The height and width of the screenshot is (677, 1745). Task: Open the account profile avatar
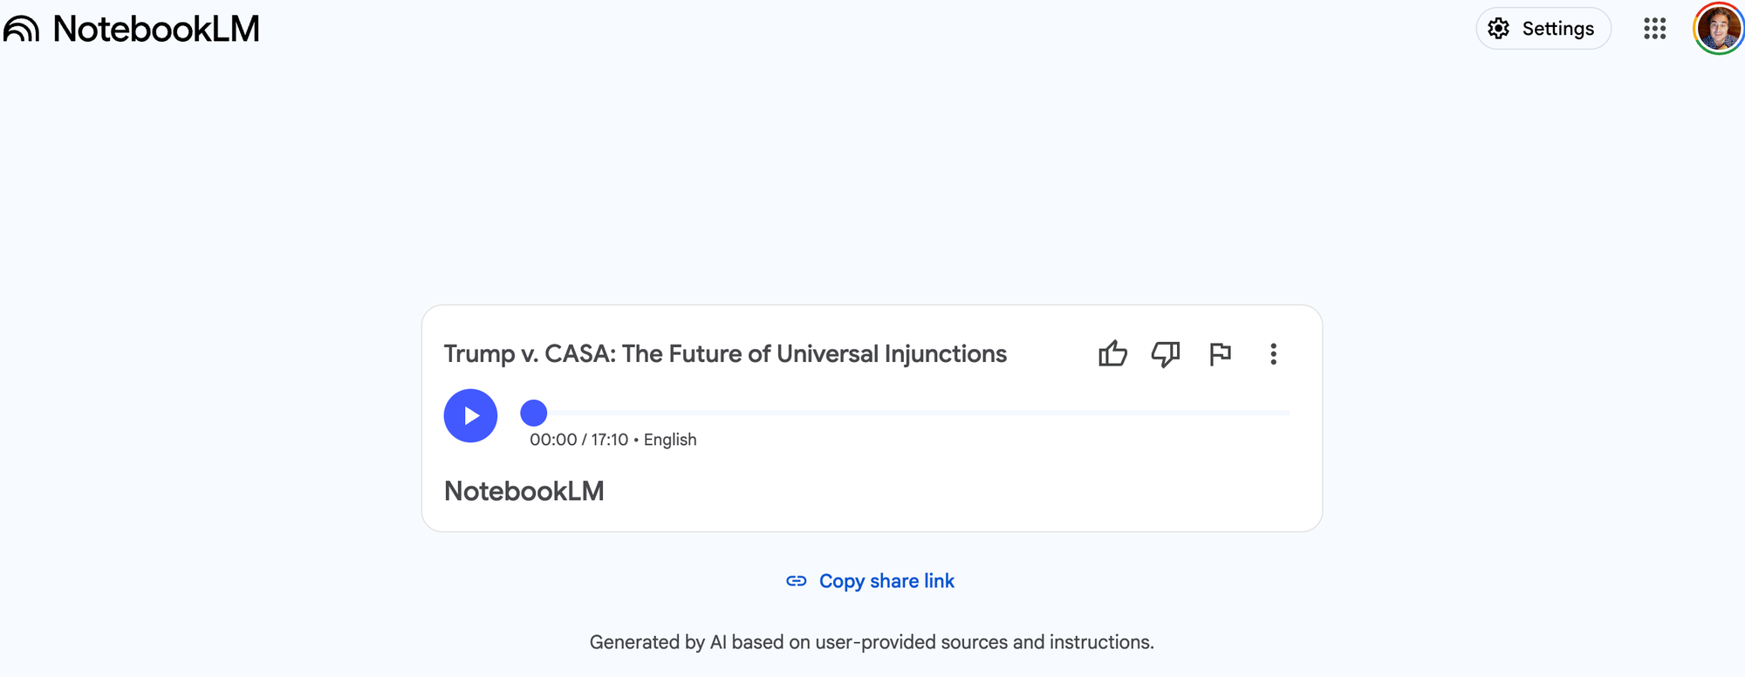1718,29
